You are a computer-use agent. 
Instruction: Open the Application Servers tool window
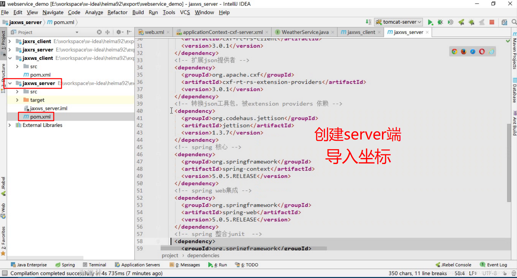point(137,265)
